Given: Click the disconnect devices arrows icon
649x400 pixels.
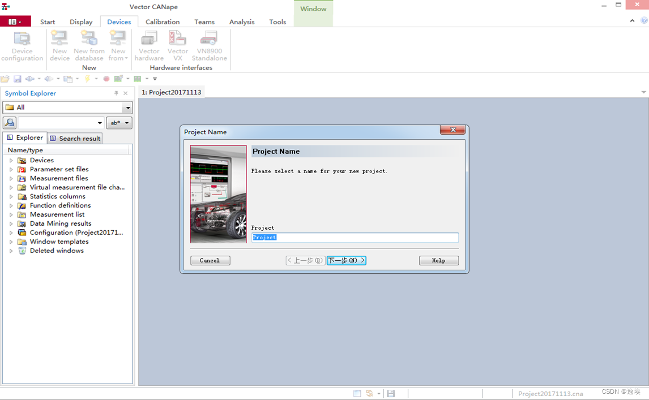Looking at the screenshot, I should 49,79.
